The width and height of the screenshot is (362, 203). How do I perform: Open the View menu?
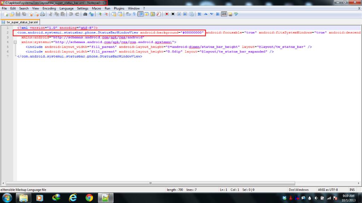35,8
